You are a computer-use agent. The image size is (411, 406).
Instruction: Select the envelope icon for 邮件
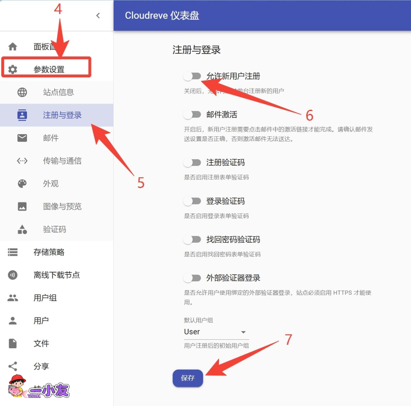click(22, 138)
